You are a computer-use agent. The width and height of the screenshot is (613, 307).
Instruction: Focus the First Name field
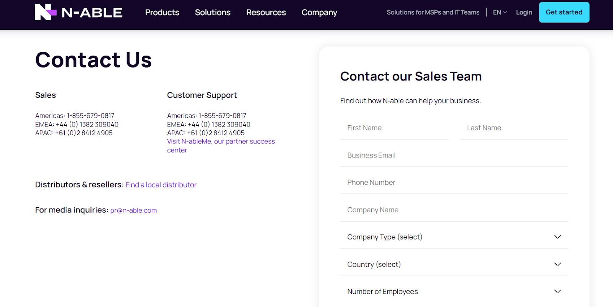coord(394,128)
